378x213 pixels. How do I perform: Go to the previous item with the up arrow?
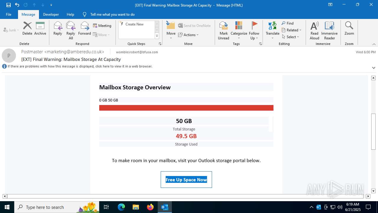click(34, 5)
